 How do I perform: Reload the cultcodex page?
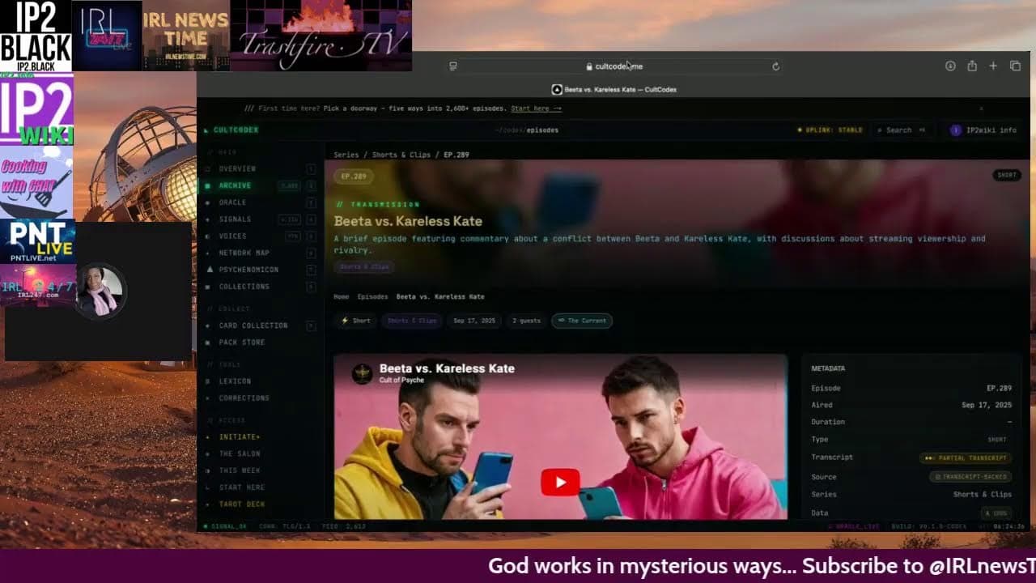tap(775, 66)
